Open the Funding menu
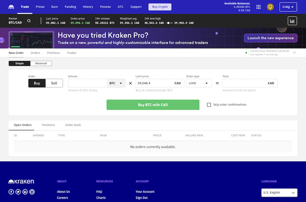306x202 pixels. (70, 7)
